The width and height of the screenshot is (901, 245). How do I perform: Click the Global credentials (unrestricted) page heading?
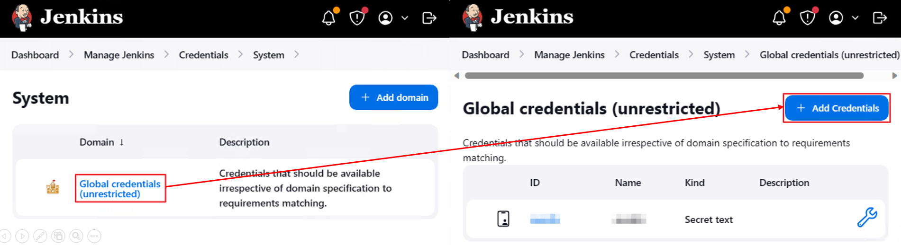point(591,108)
